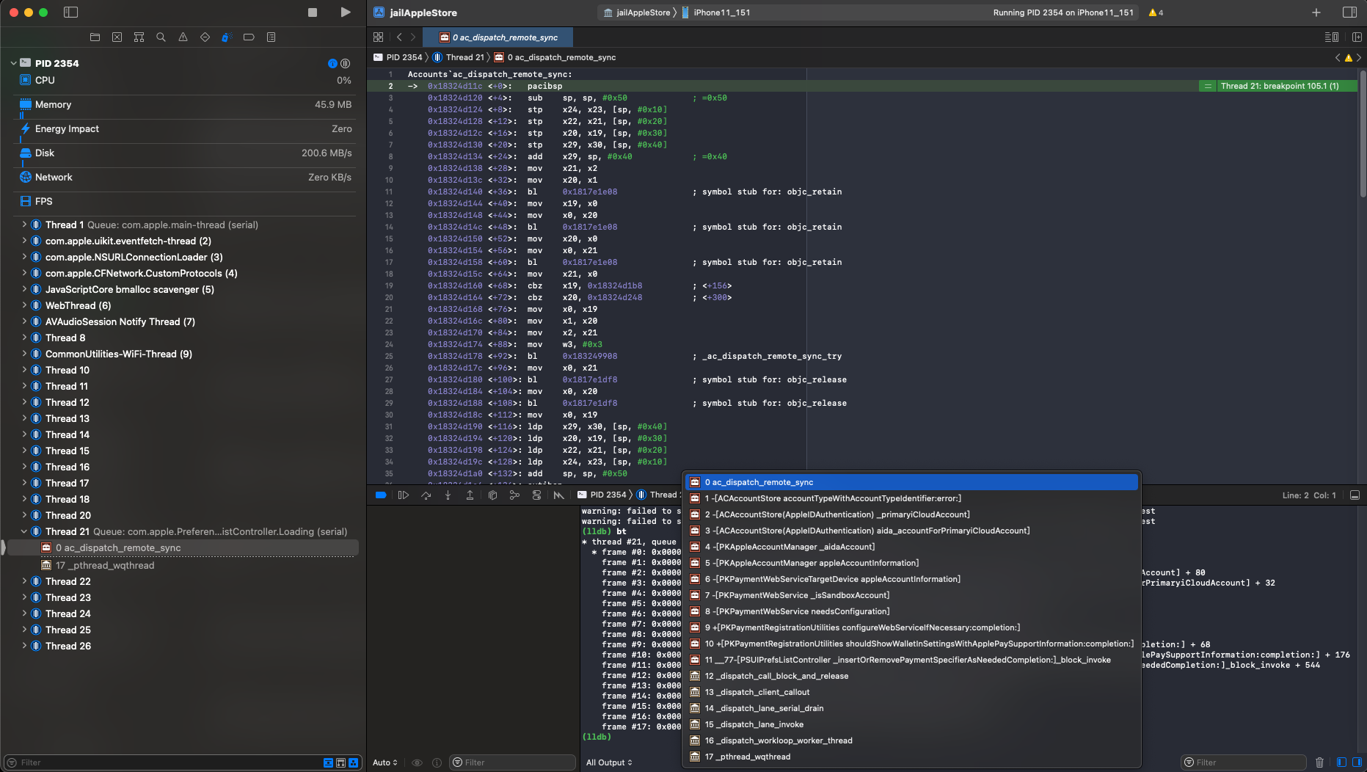This screenshot has height=772, width=1367.
Task: Expand Thread 22 row
Action: click(x=24, y=581)
